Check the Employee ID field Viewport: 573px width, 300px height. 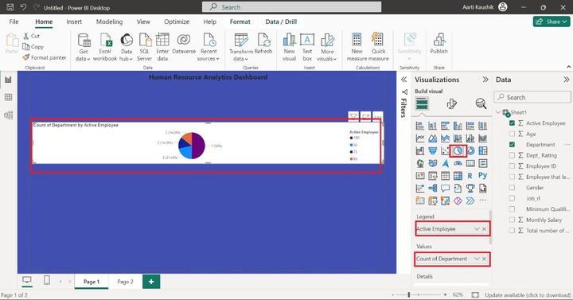tap(512, 166)
